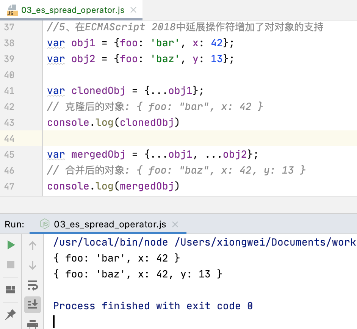Click the number 13 on line 39

coord(216,59)
